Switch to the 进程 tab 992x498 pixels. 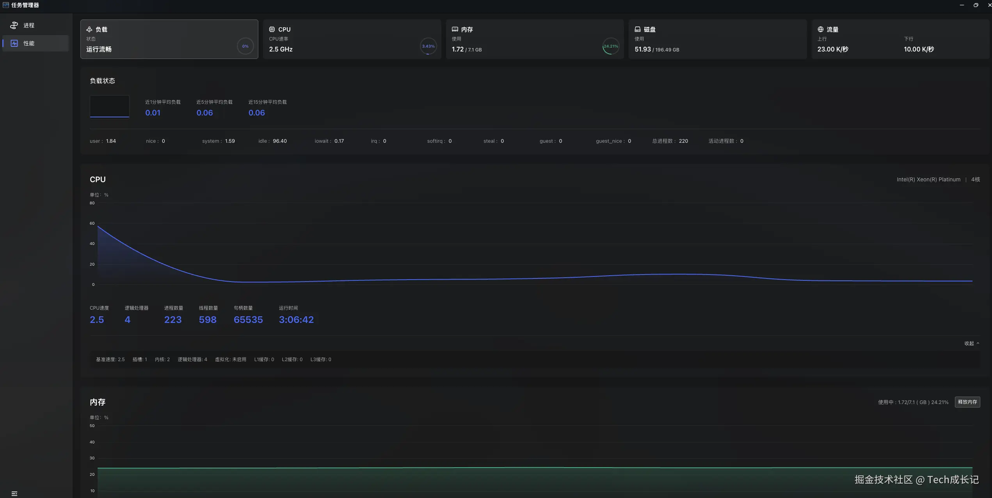tap(29, 25)
